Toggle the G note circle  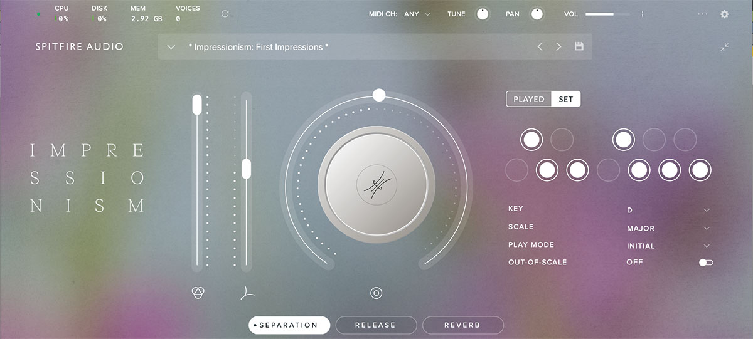coord(639,170)
